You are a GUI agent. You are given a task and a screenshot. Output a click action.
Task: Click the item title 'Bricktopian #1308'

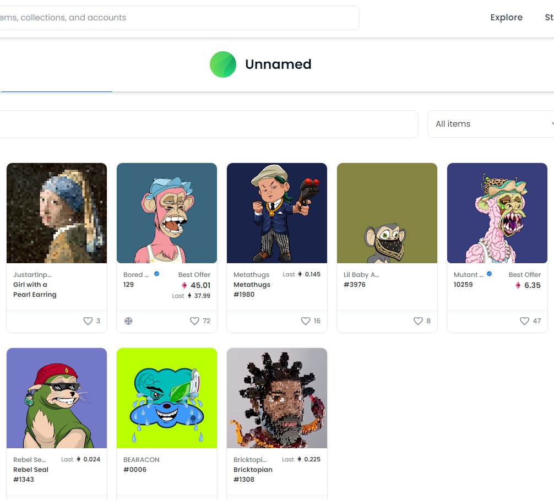tap(253, 475)
